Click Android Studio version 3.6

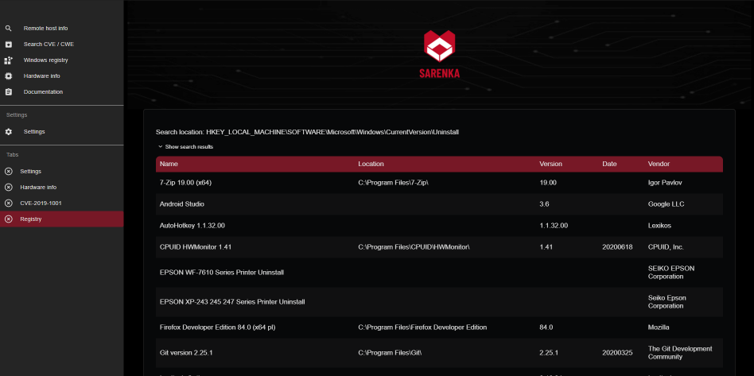(544, 204)
